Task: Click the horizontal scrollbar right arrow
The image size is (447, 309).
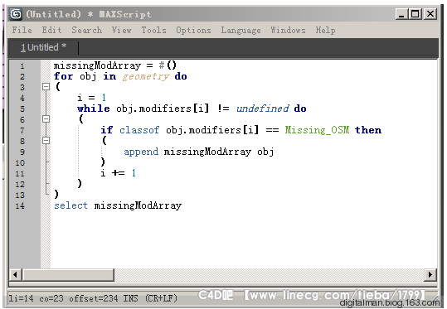Action: (x=430, y=275)
